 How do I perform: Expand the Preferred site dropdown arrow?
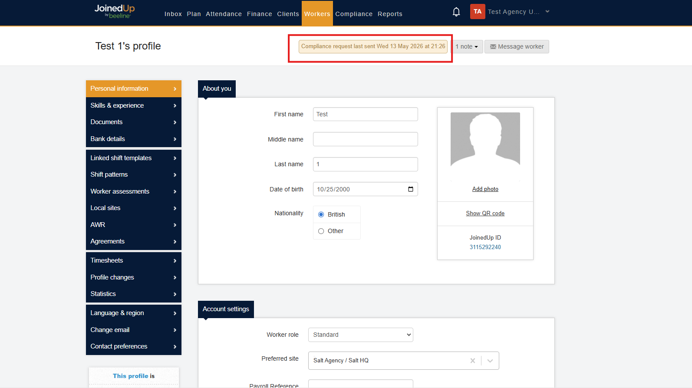490,361
